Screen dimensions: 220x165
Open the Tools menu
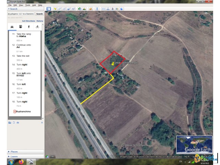(x=27, y=5)
